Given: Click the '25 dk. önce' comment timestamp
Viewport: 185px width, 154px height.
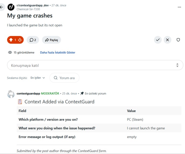Looking at the screenshot, I should 69,94.
